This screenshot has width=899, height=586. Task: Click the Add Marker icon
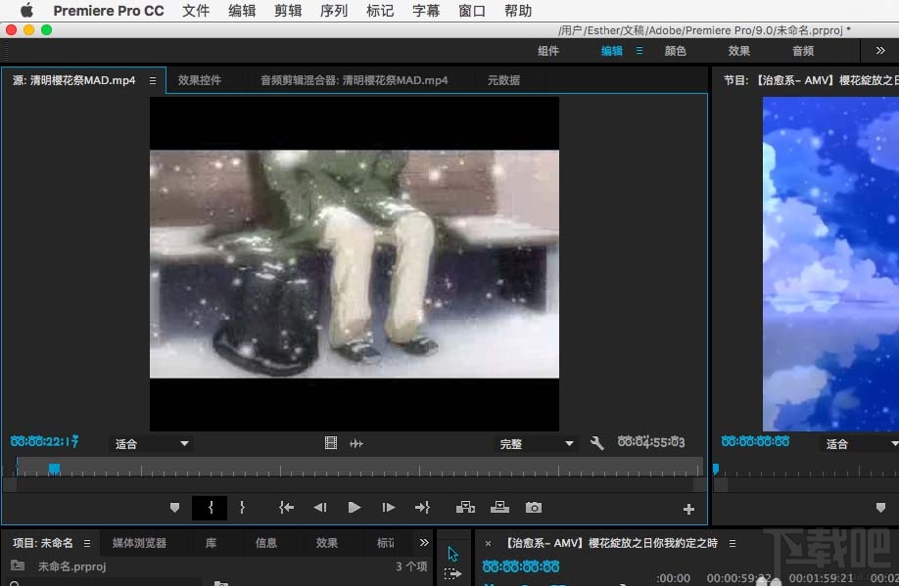(x=175, y=507)
